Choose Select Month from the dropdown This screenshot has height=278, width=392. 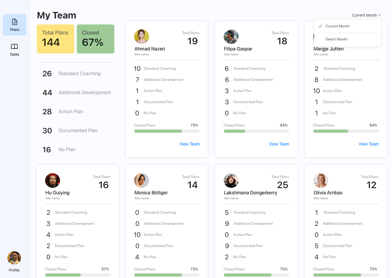click(336, 39)
